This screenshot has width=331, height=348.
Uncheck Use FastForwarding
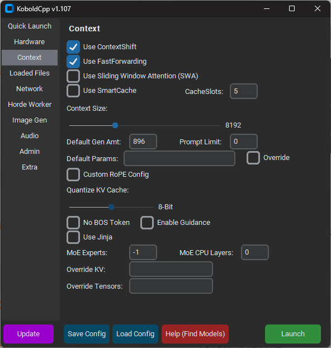tap(73, 62)
